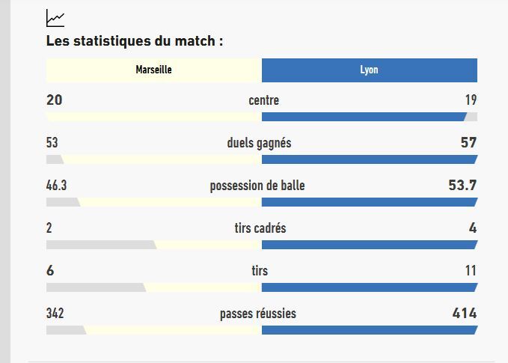Click Marseille's yellow centre bar
This screenshot has height=363, width=508.
click(x=154, y=117)
